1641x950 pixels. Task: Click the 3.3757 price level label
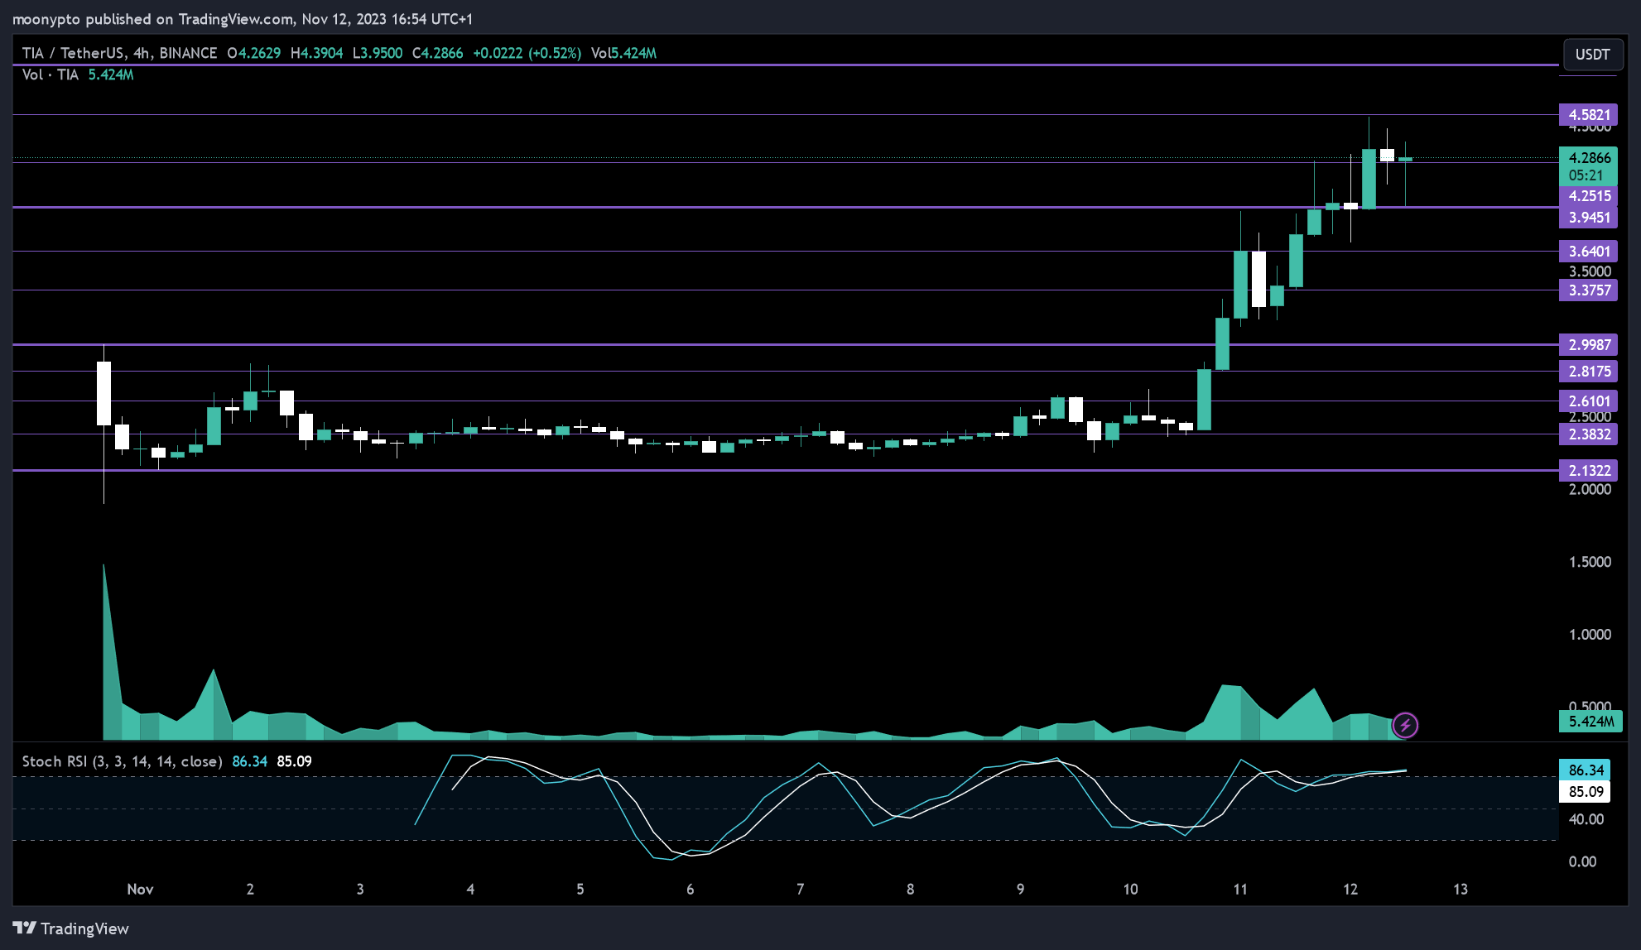pos(1588,290)
